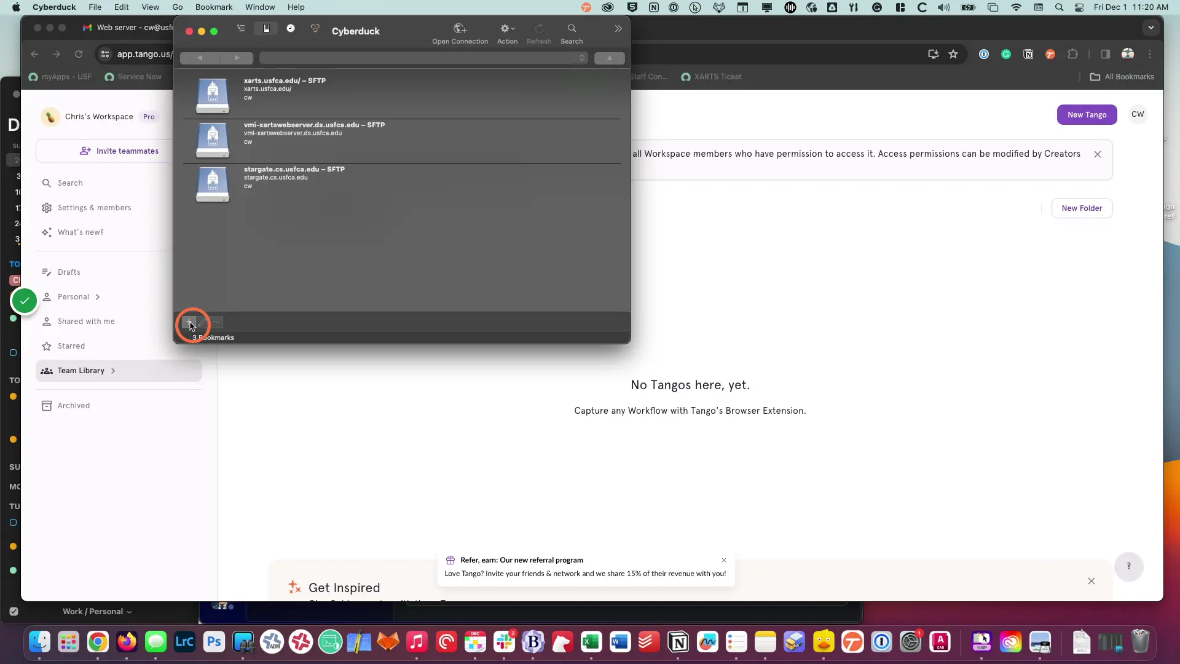Show connection History view in Cyberduck
Screen dimensions: 1180x664
291,29
